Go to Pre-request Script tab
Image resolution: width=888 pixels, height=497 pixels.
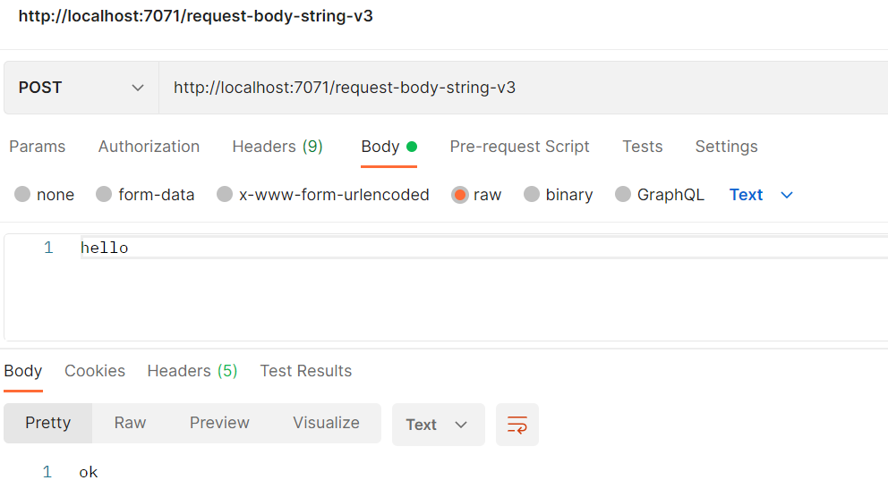(x=519, y=147)
